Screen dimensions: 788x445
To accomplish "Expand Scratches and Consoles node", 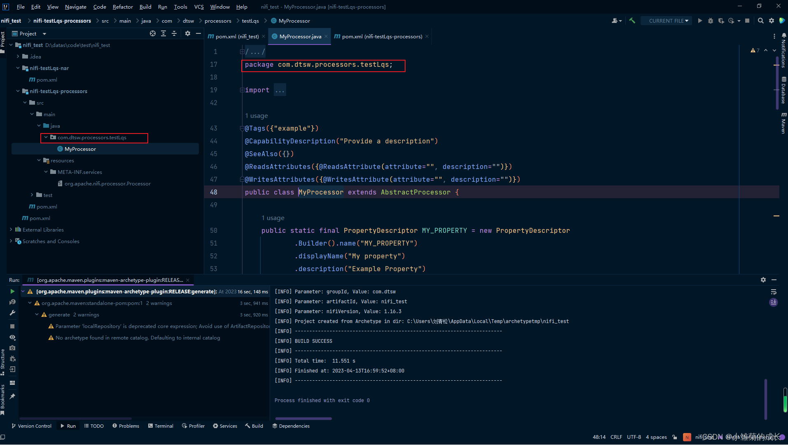I will click(11, 241).
